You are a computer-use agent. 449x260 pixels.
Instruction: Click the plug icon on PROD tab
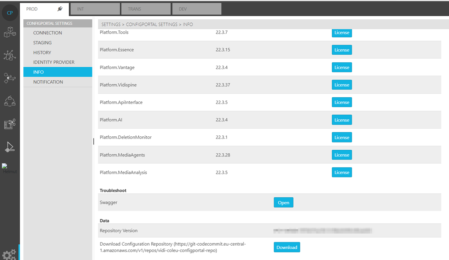[x=60, y=9]
